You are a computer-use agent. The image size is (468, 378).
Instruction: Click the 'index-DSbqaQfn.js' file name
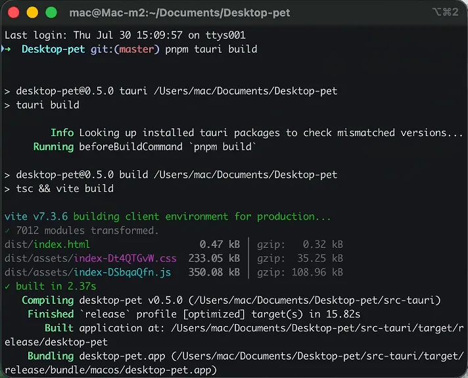click(x=122, y=272)
